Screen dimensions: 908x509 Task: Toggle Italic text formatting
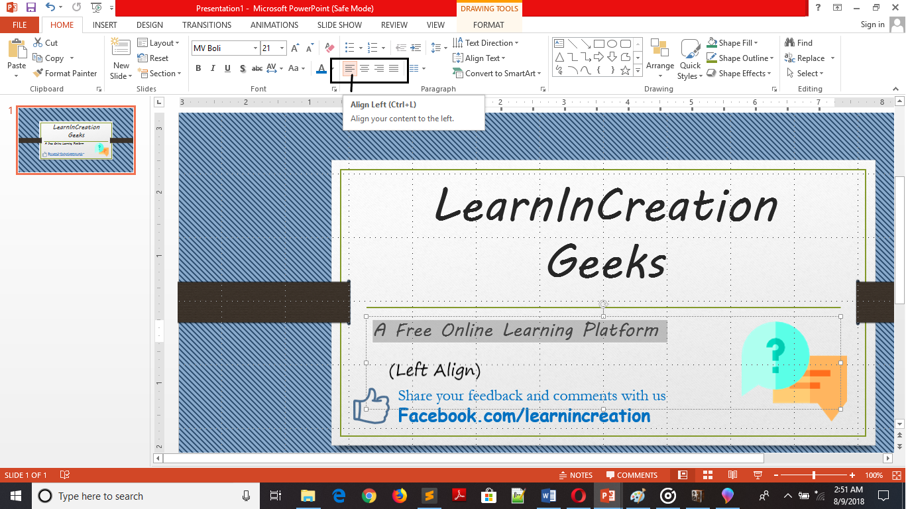(x=213, y=68)
